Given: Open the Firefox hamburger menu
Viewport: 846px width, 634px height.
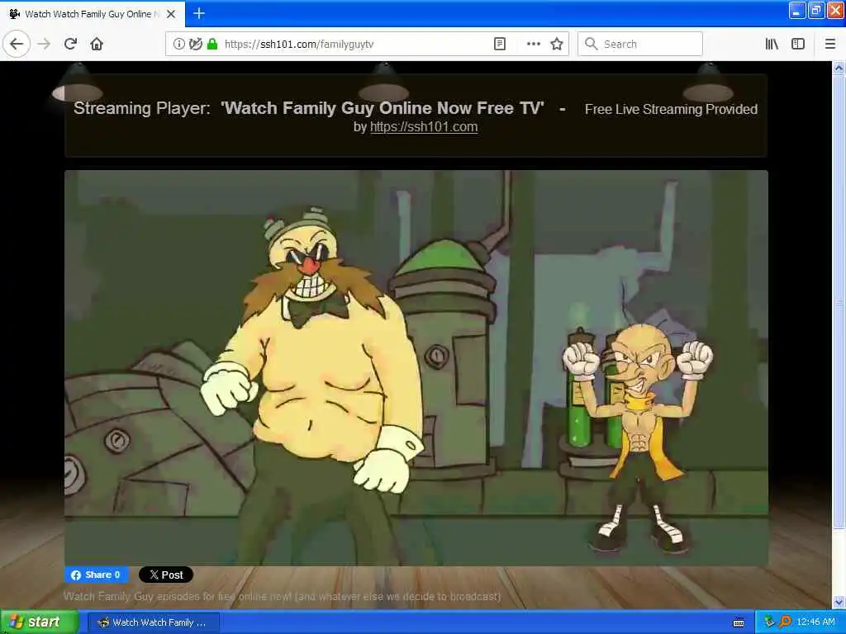Looking at the screenshot, I should pyautogui.click(x=830, y=44).
